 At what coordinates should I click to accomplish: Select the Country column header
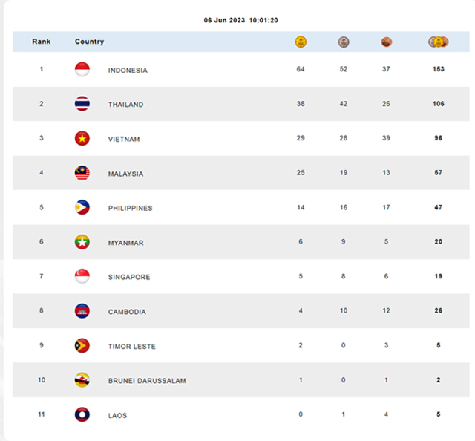click(89, 42)
